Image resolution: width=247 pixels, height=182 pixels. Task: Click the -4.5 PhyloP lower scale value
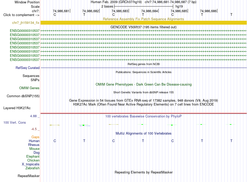point(34,129)
